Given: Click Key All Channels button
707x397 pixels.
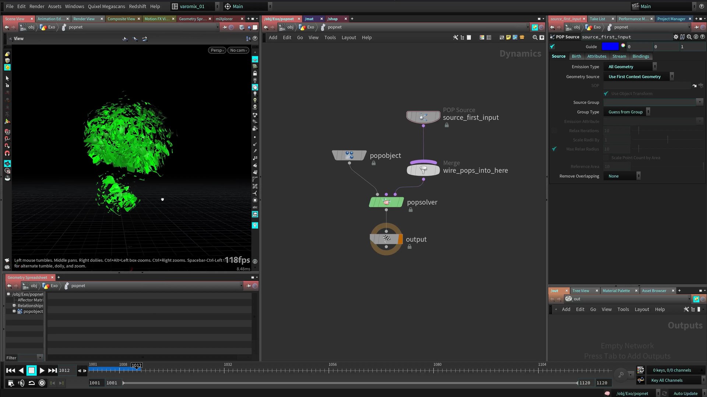Looking at the screenshot, I should (666, 380).
